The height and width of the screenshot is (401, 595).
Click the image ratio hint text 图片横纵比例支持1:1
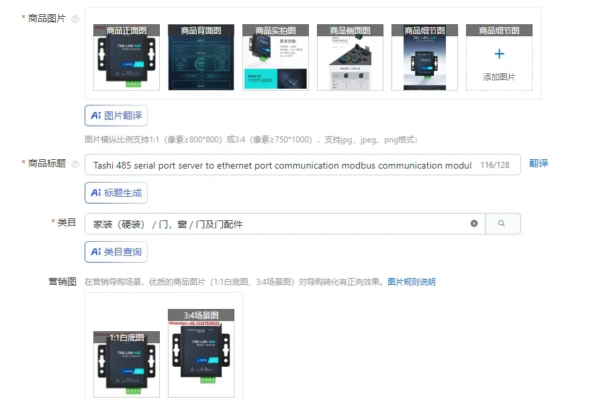coord(250,140)
